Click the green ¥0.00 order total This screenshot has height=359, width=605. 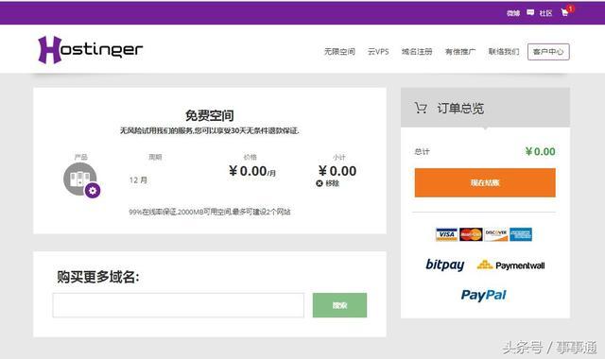(x=540, y=151)
